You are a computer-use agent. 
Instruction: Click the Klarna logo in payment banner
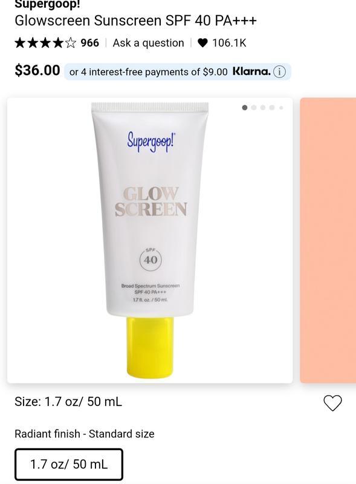tap(251, 71)
